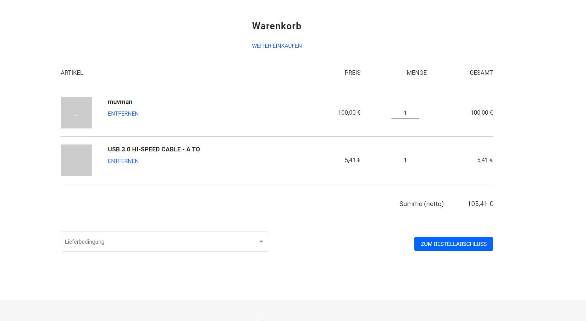This screenshot has width=586, height=321.
Task: Click the MENGE column header
Action: tap(417, 73)
